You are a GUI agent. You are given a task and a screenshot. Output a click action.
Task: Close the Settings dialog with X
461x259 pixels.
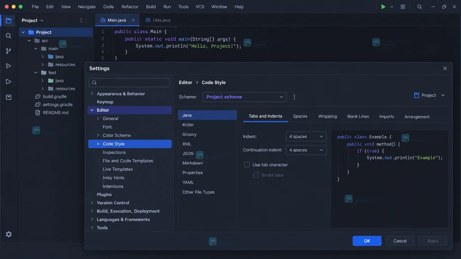point(445,68)
